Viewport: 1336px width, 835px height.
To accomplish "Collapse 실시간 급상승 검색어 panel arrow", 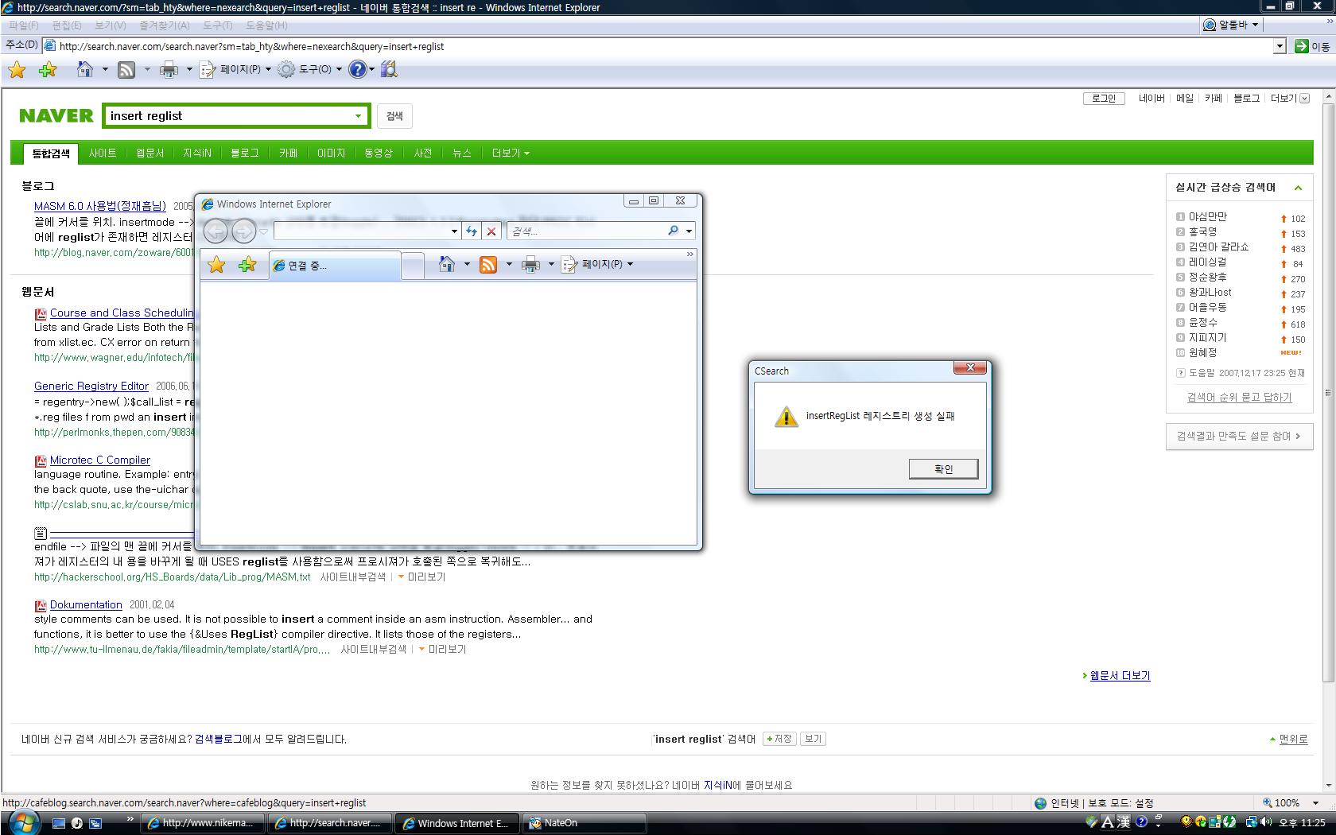I will [x=1298, y=188].
